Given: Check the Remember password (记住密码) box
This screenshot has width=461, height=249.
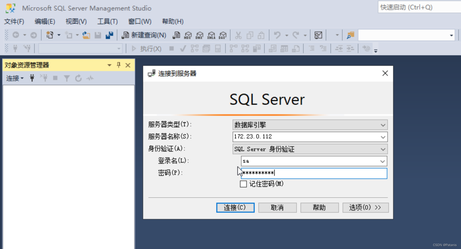Looking at the screenshot, I should coord(243,184).
